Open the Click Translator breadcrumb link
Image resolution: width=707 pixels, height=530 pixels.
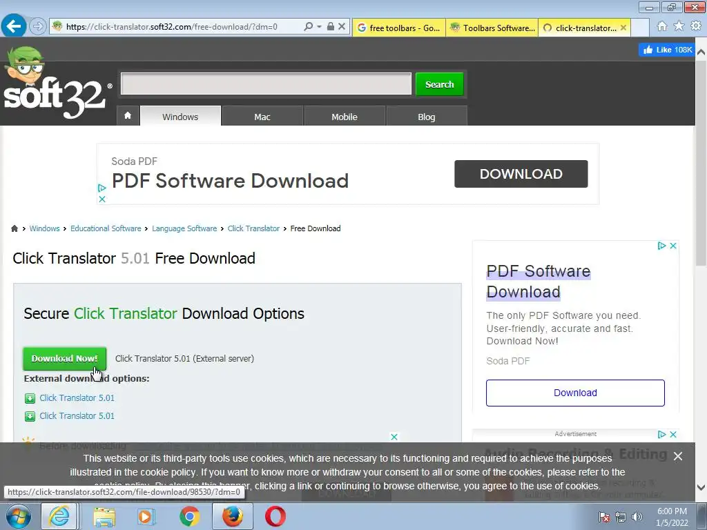click(253, 228)
